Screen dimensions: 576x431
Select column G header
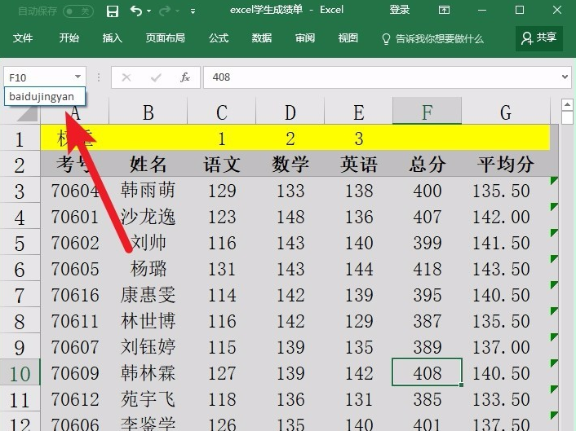coord(506,112)
